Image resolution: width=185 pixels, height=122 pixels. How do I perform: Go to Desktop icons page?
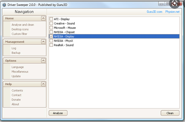20,29
